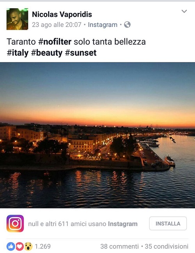Open the #sunset hashtag
Viewport: 195px width, 253px height.
point(81,53)
